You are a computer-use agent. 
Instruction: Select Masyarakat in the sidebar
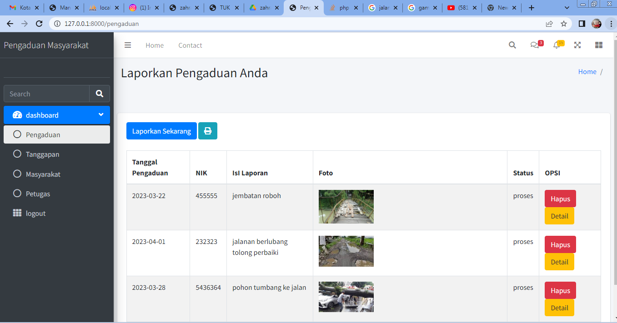43,174
